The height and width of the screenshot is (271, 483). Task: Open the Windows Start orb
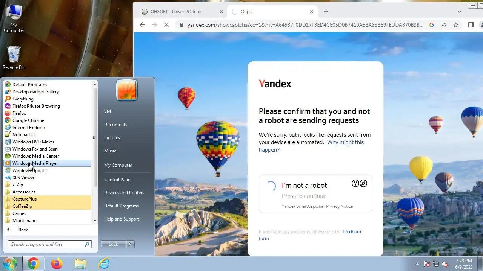[10, 263]
